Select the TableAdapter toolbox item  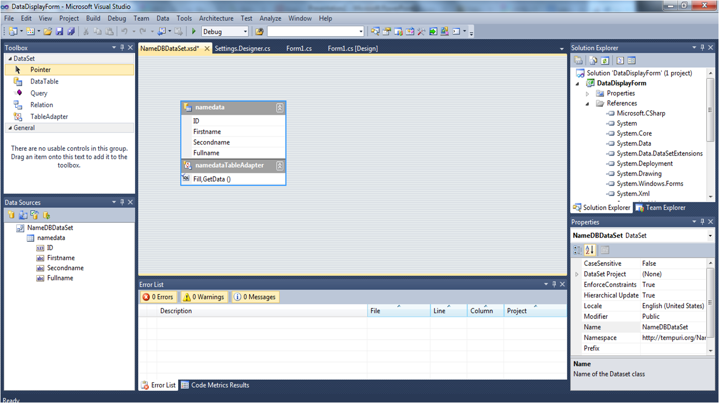tap(69, 117)
